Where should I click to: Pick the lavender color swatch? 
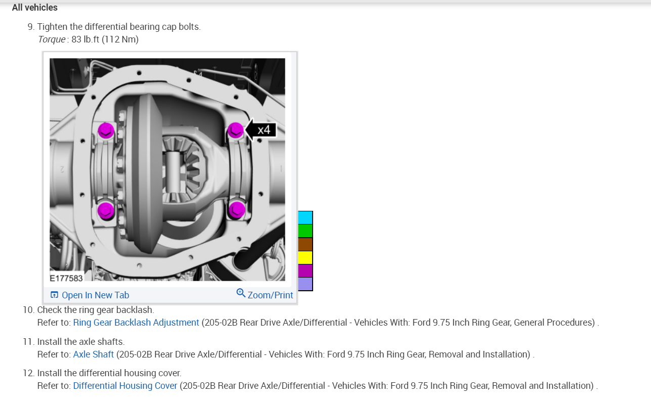(x=305, y=284)
